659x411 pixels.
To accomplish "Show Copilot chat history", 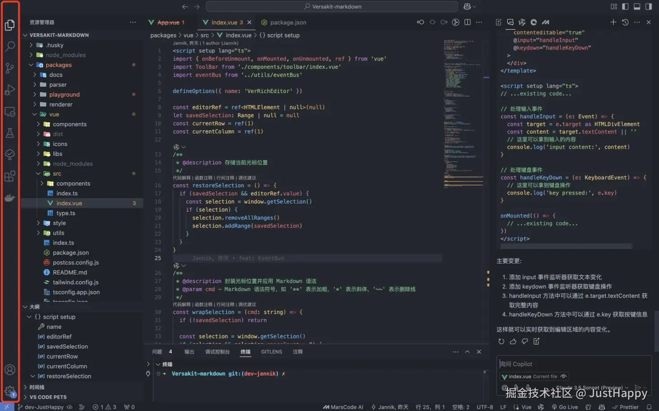I will (625, 22).
